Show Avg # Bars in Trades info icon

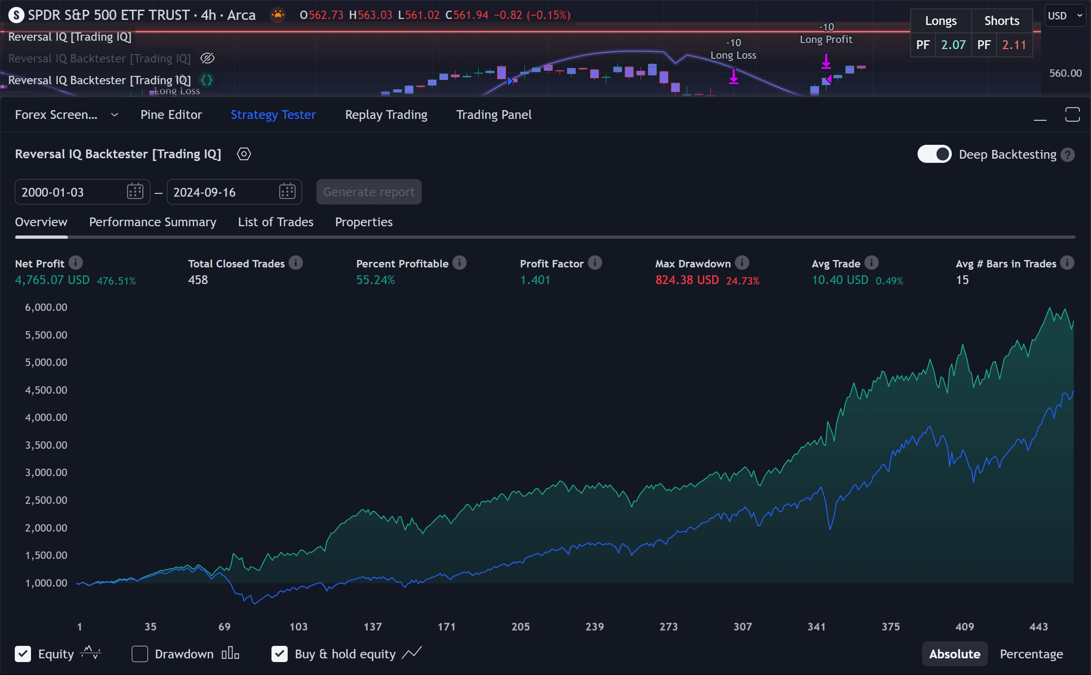pyautogui.click(x=1067, y=263)
